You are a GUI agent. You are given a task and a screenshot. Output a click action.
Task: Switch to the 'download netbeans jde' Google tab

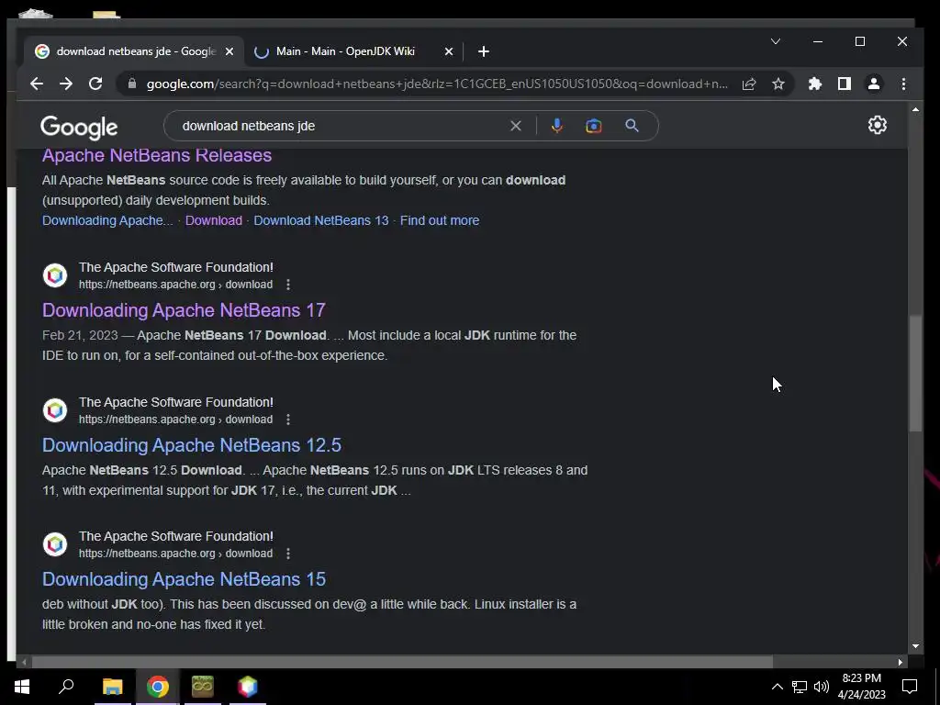click(x=134, y=51)
